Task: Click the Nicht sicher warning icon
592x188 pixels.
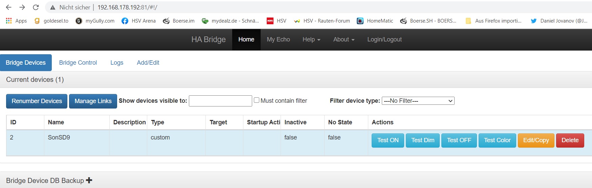Action: (x=52, y=7)
